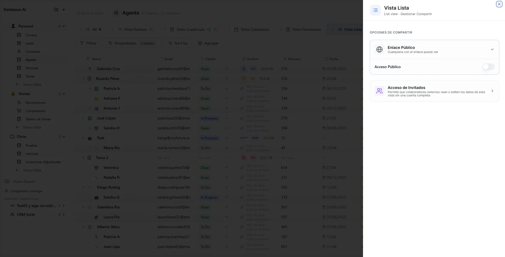505x257 pixels.
Task: Click the calendar icon beside date 03/08/2025
Action: pyautogui.click(x=324, y=69)
